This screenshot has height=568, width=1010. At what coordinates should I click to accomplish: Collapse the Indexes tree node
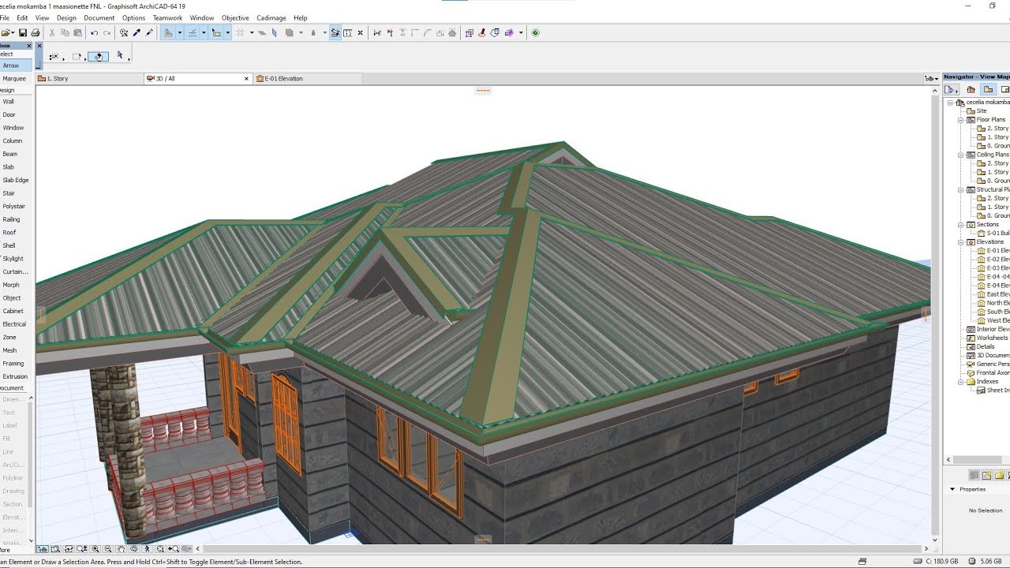click(x=961, y=381)
